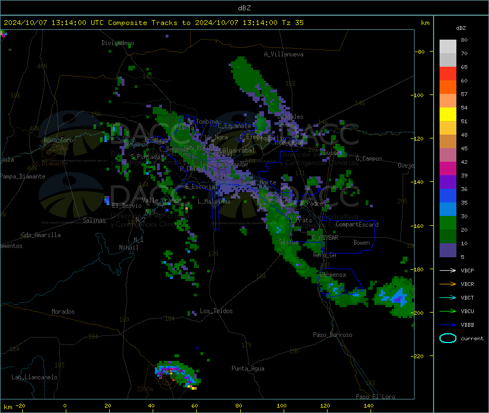The height and width of the screenshot is (413, 489).
Task: Click the blue VBBB arrow legend icon
Action: [x=448, y=325]
